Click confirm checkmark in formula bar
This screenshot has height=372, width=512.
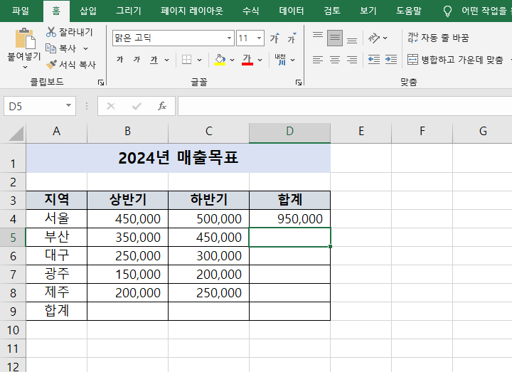[137, 106]
